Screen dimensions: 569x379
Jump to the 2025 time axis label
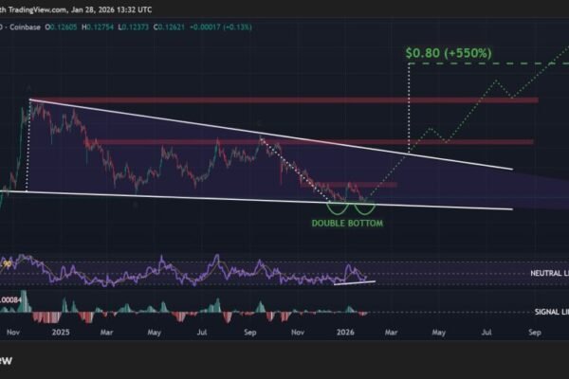(63, 334)
